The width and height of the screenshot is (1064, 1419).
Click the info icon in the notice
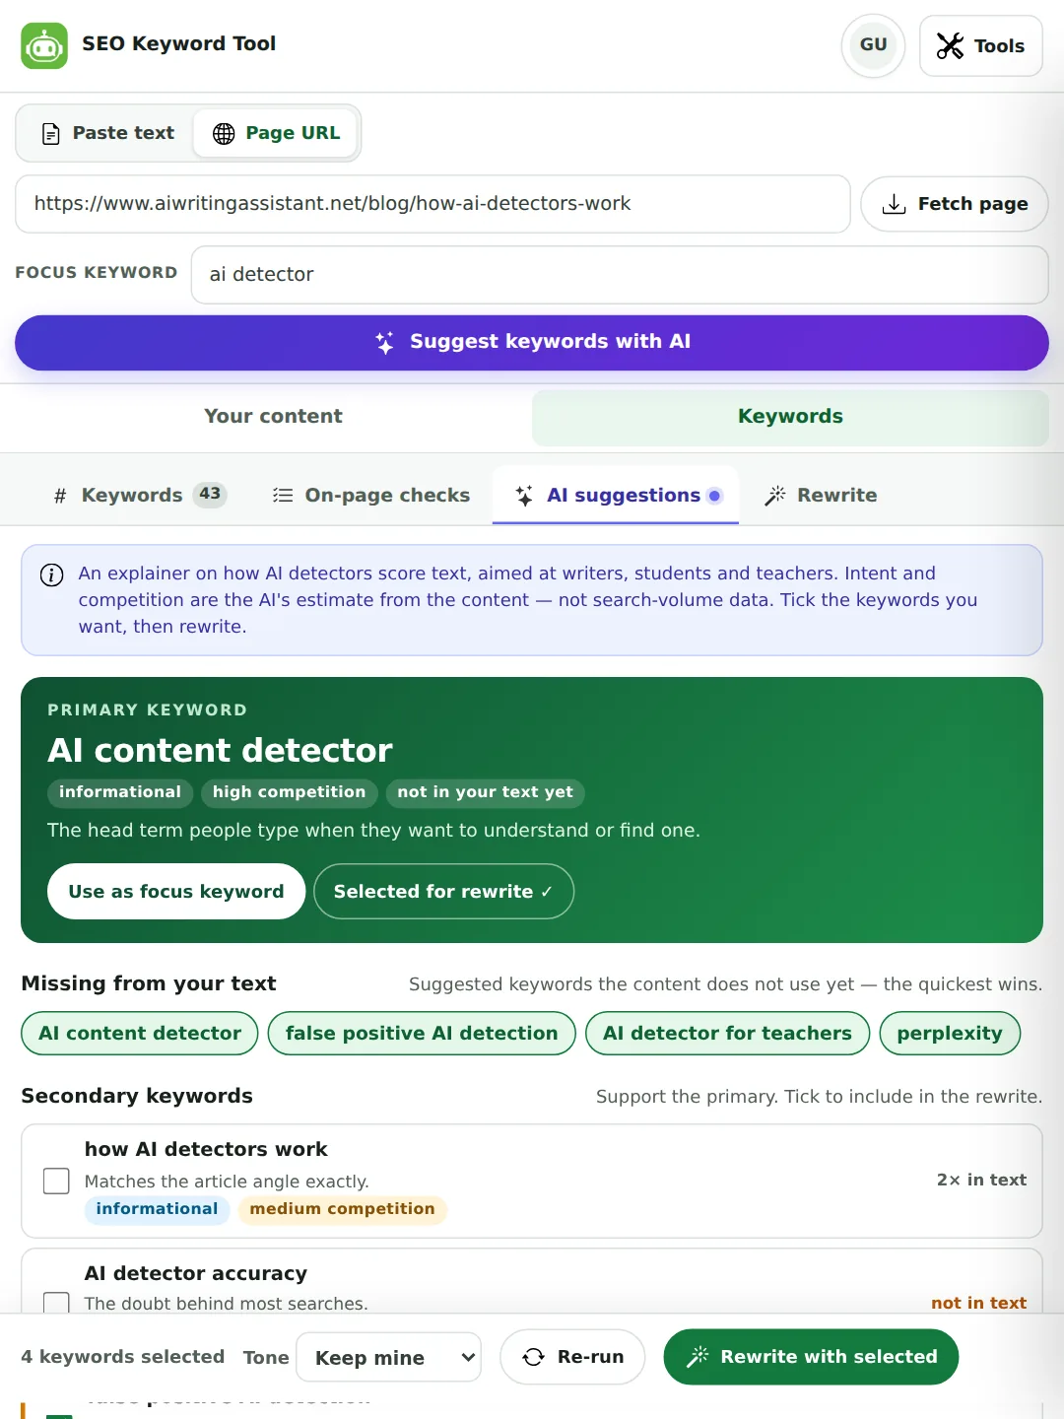coord(51,574)
